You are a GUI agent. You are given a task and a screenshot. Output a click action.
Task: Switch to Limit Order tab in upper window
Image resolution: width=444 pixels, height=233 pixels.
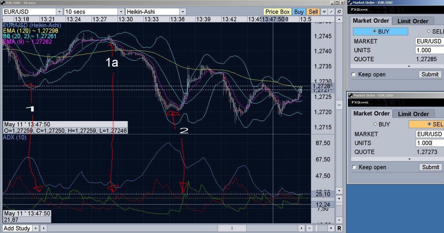(x=413, y=21)
